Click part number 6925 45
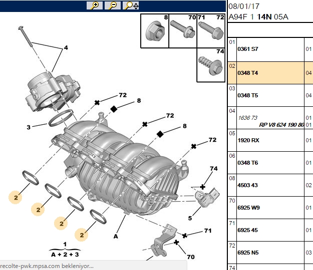Viewport: 313px width, 270px height. 247,230
